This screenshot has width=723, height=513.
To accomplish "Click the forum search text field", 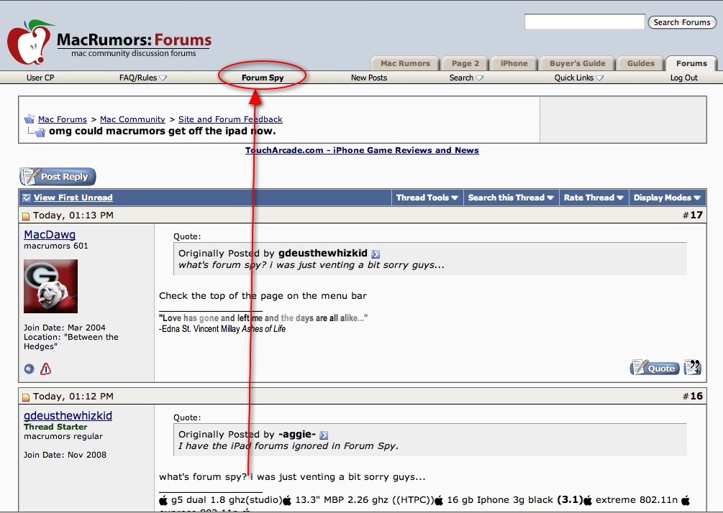I will pos(585,22).
